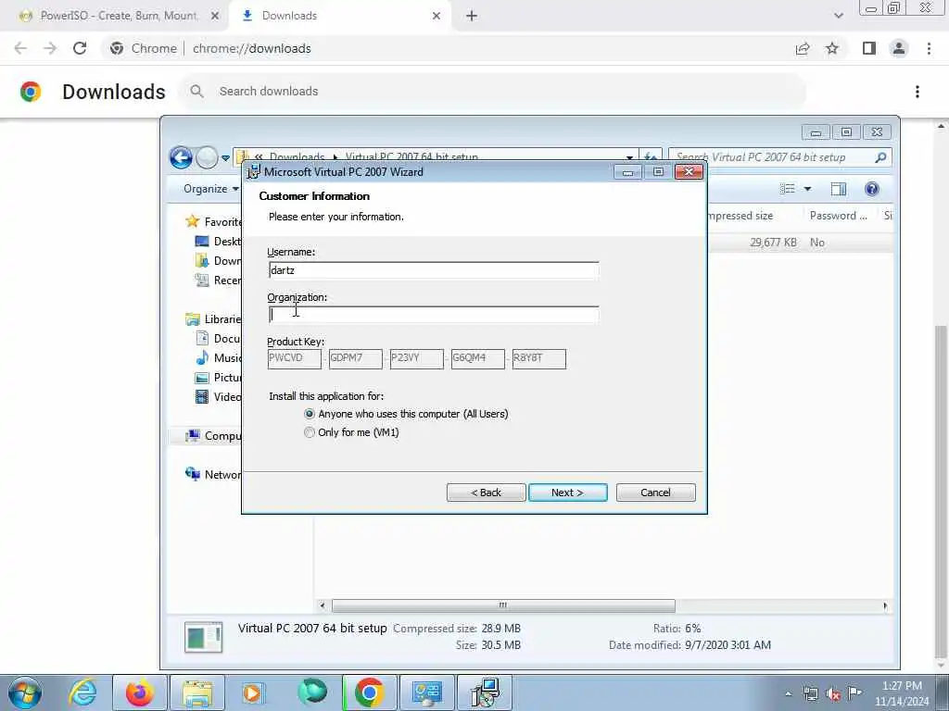Open the Windows Start menu

(25, 692)
